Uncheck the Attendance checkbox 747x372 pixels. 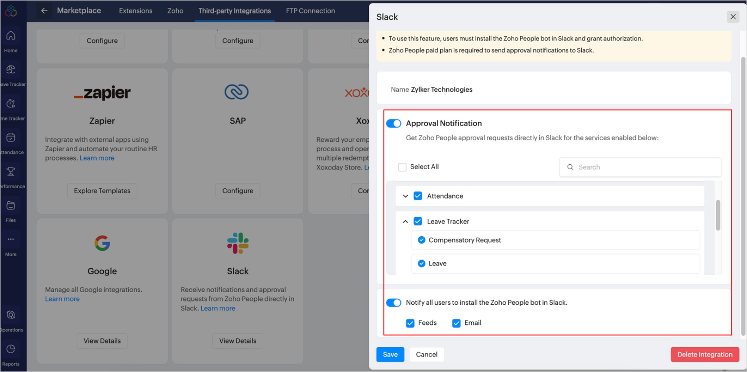point(418,196)
